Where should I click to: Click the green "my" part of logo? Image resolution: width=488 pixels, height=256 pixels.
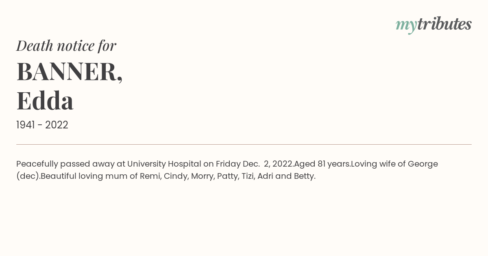pyautogui.click(x=406, y=26)
